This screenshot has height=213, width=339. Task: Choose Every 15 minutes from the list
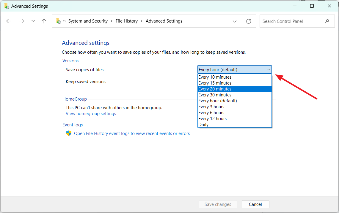coord(215,83)
